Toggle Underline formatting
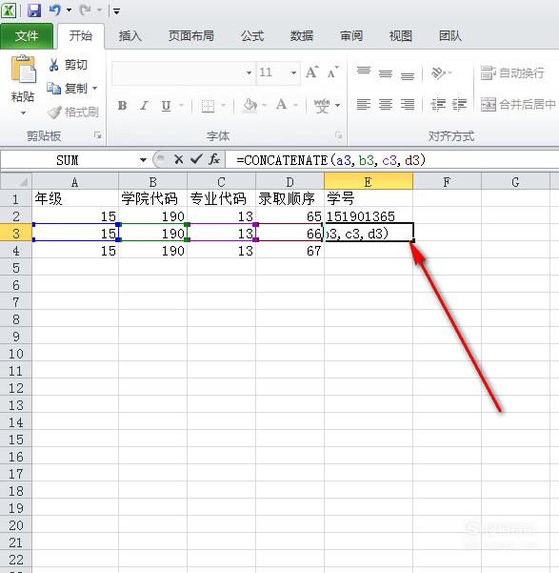 point(166,106)
